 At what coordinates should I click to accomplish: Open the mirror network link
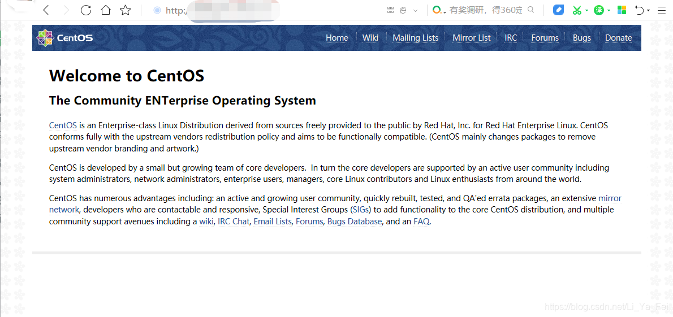(x=610, y=198)
